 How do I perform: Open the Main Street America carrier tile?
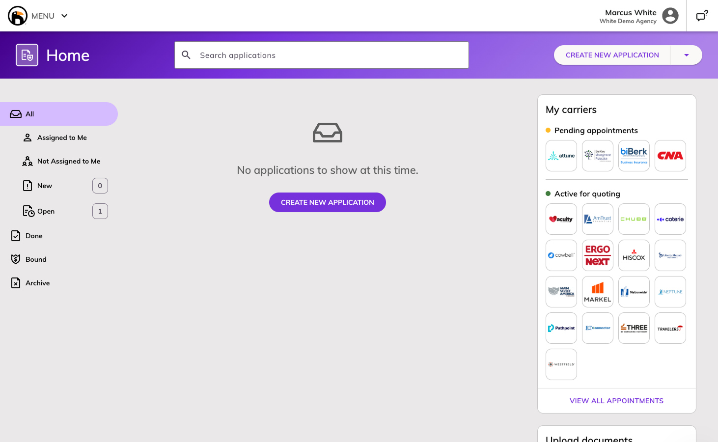(x=561, y=292)
